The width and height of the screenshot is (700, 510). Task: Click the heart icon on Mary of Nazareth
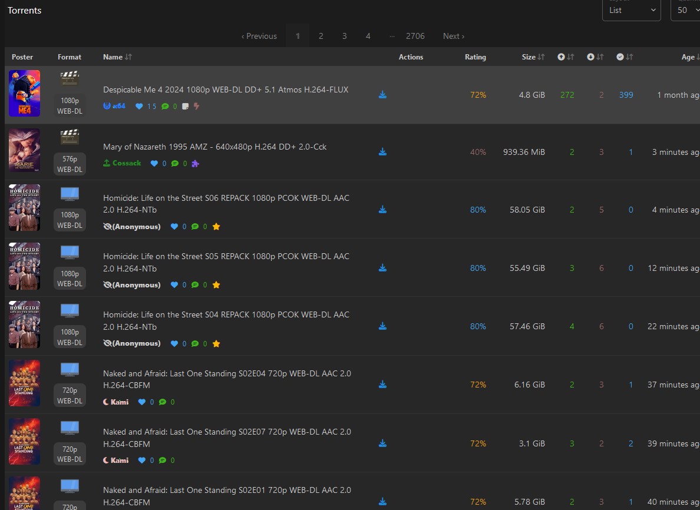[x=154, y=163]
